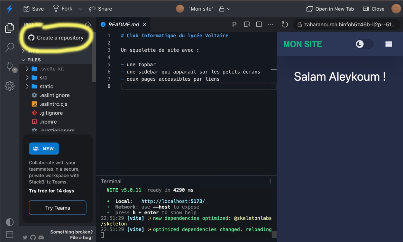The height and width of the screenshot is (242, 403).
Task: Expand the src folder
Action: [43, 77]
